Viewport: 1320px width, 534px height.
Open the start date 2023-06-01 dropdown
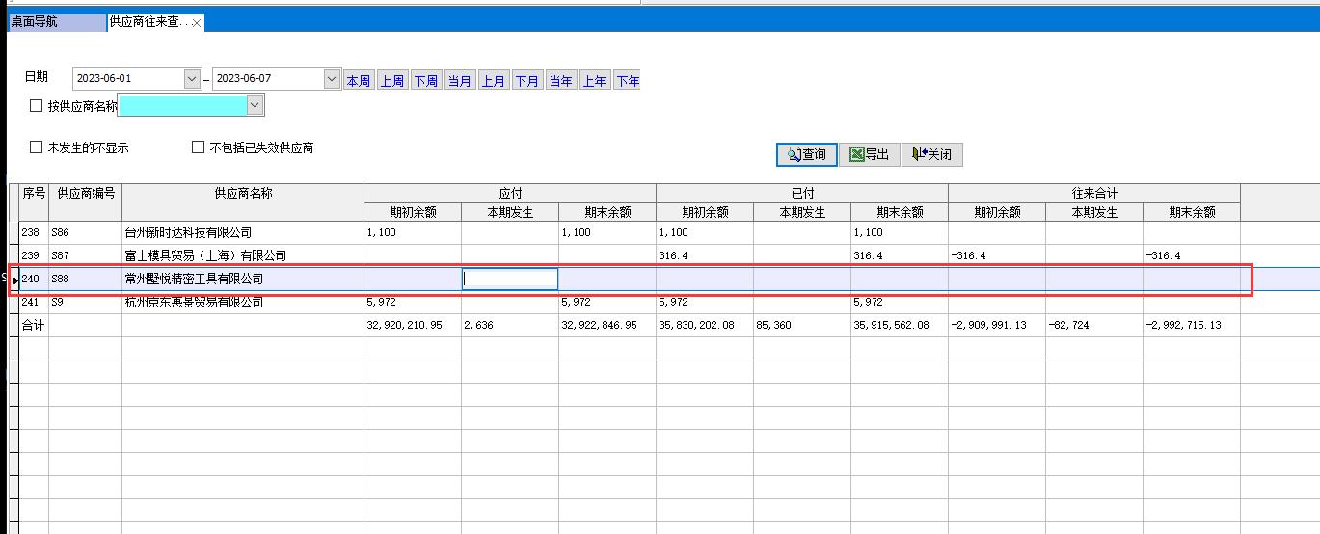point(192,79)
